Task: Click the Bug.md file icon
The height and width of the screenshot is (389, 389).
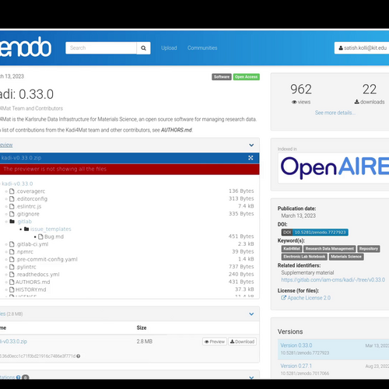Action: coord(40,237)
